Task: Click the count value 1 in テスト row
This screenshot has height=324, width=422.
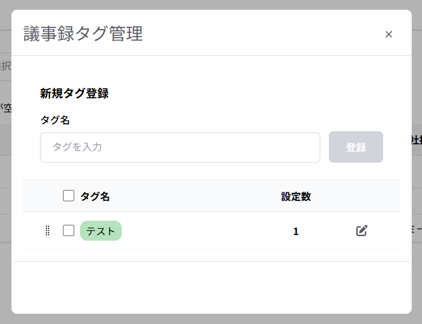Action: [296, 231]
